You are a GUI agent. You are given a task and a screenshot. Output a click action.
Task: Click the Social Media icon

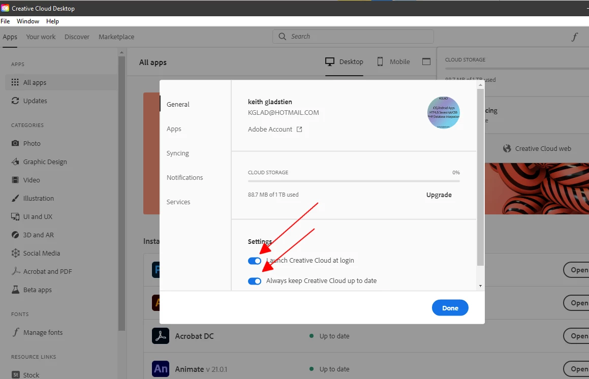pos(15,253)
